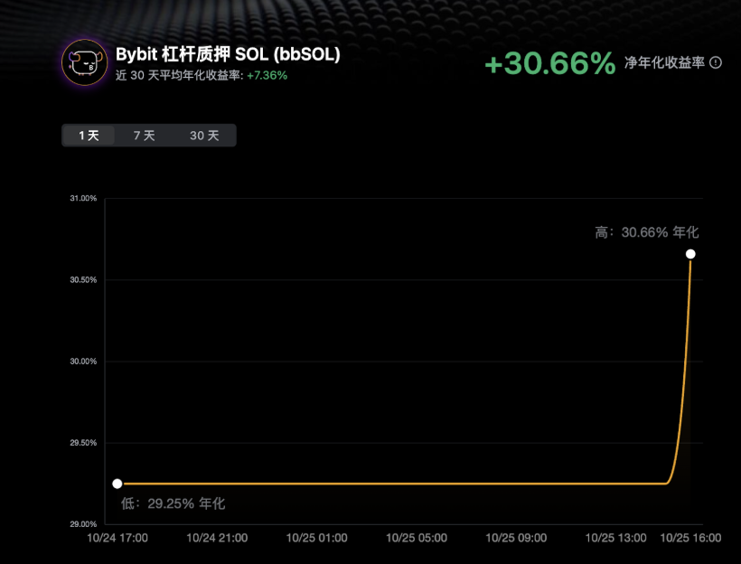The image size is (741, 564).
Task: Click the 10/24 21:00 x-axis label
Action: click(217, 538)
